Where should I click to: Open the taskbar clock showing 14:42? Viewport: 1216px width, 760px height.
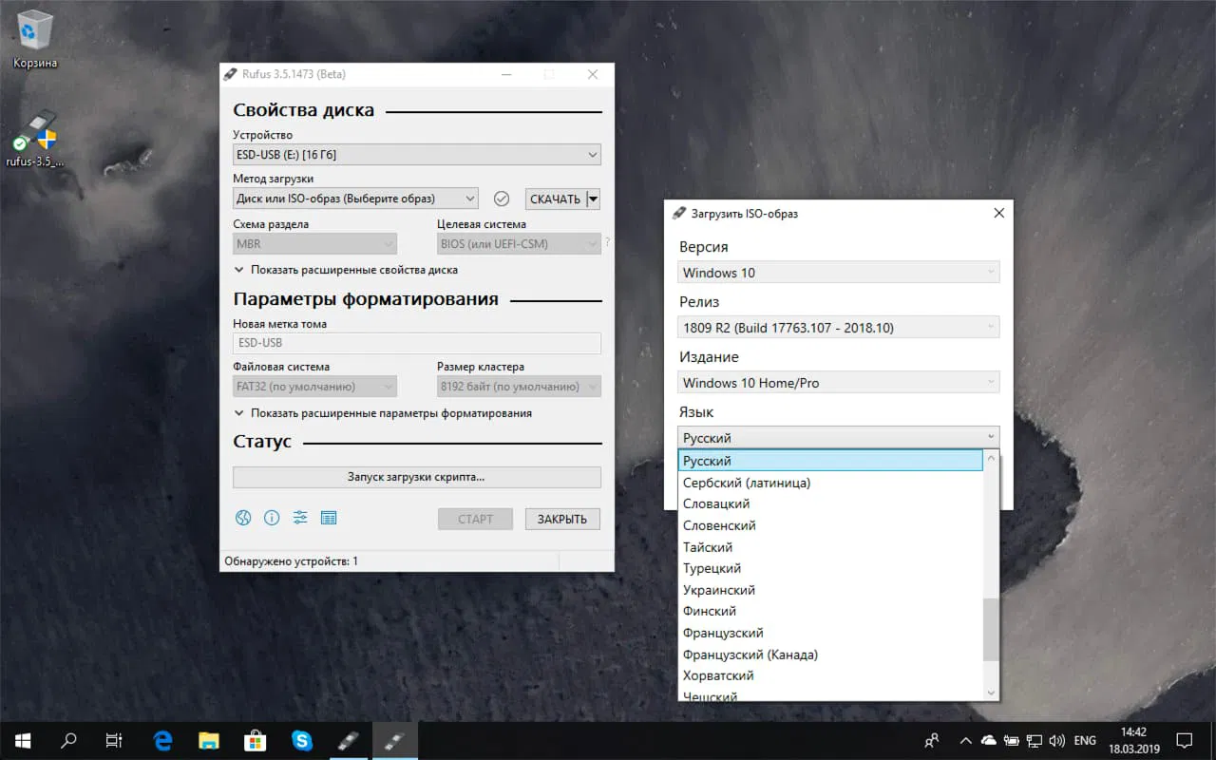click(1134, 740)
